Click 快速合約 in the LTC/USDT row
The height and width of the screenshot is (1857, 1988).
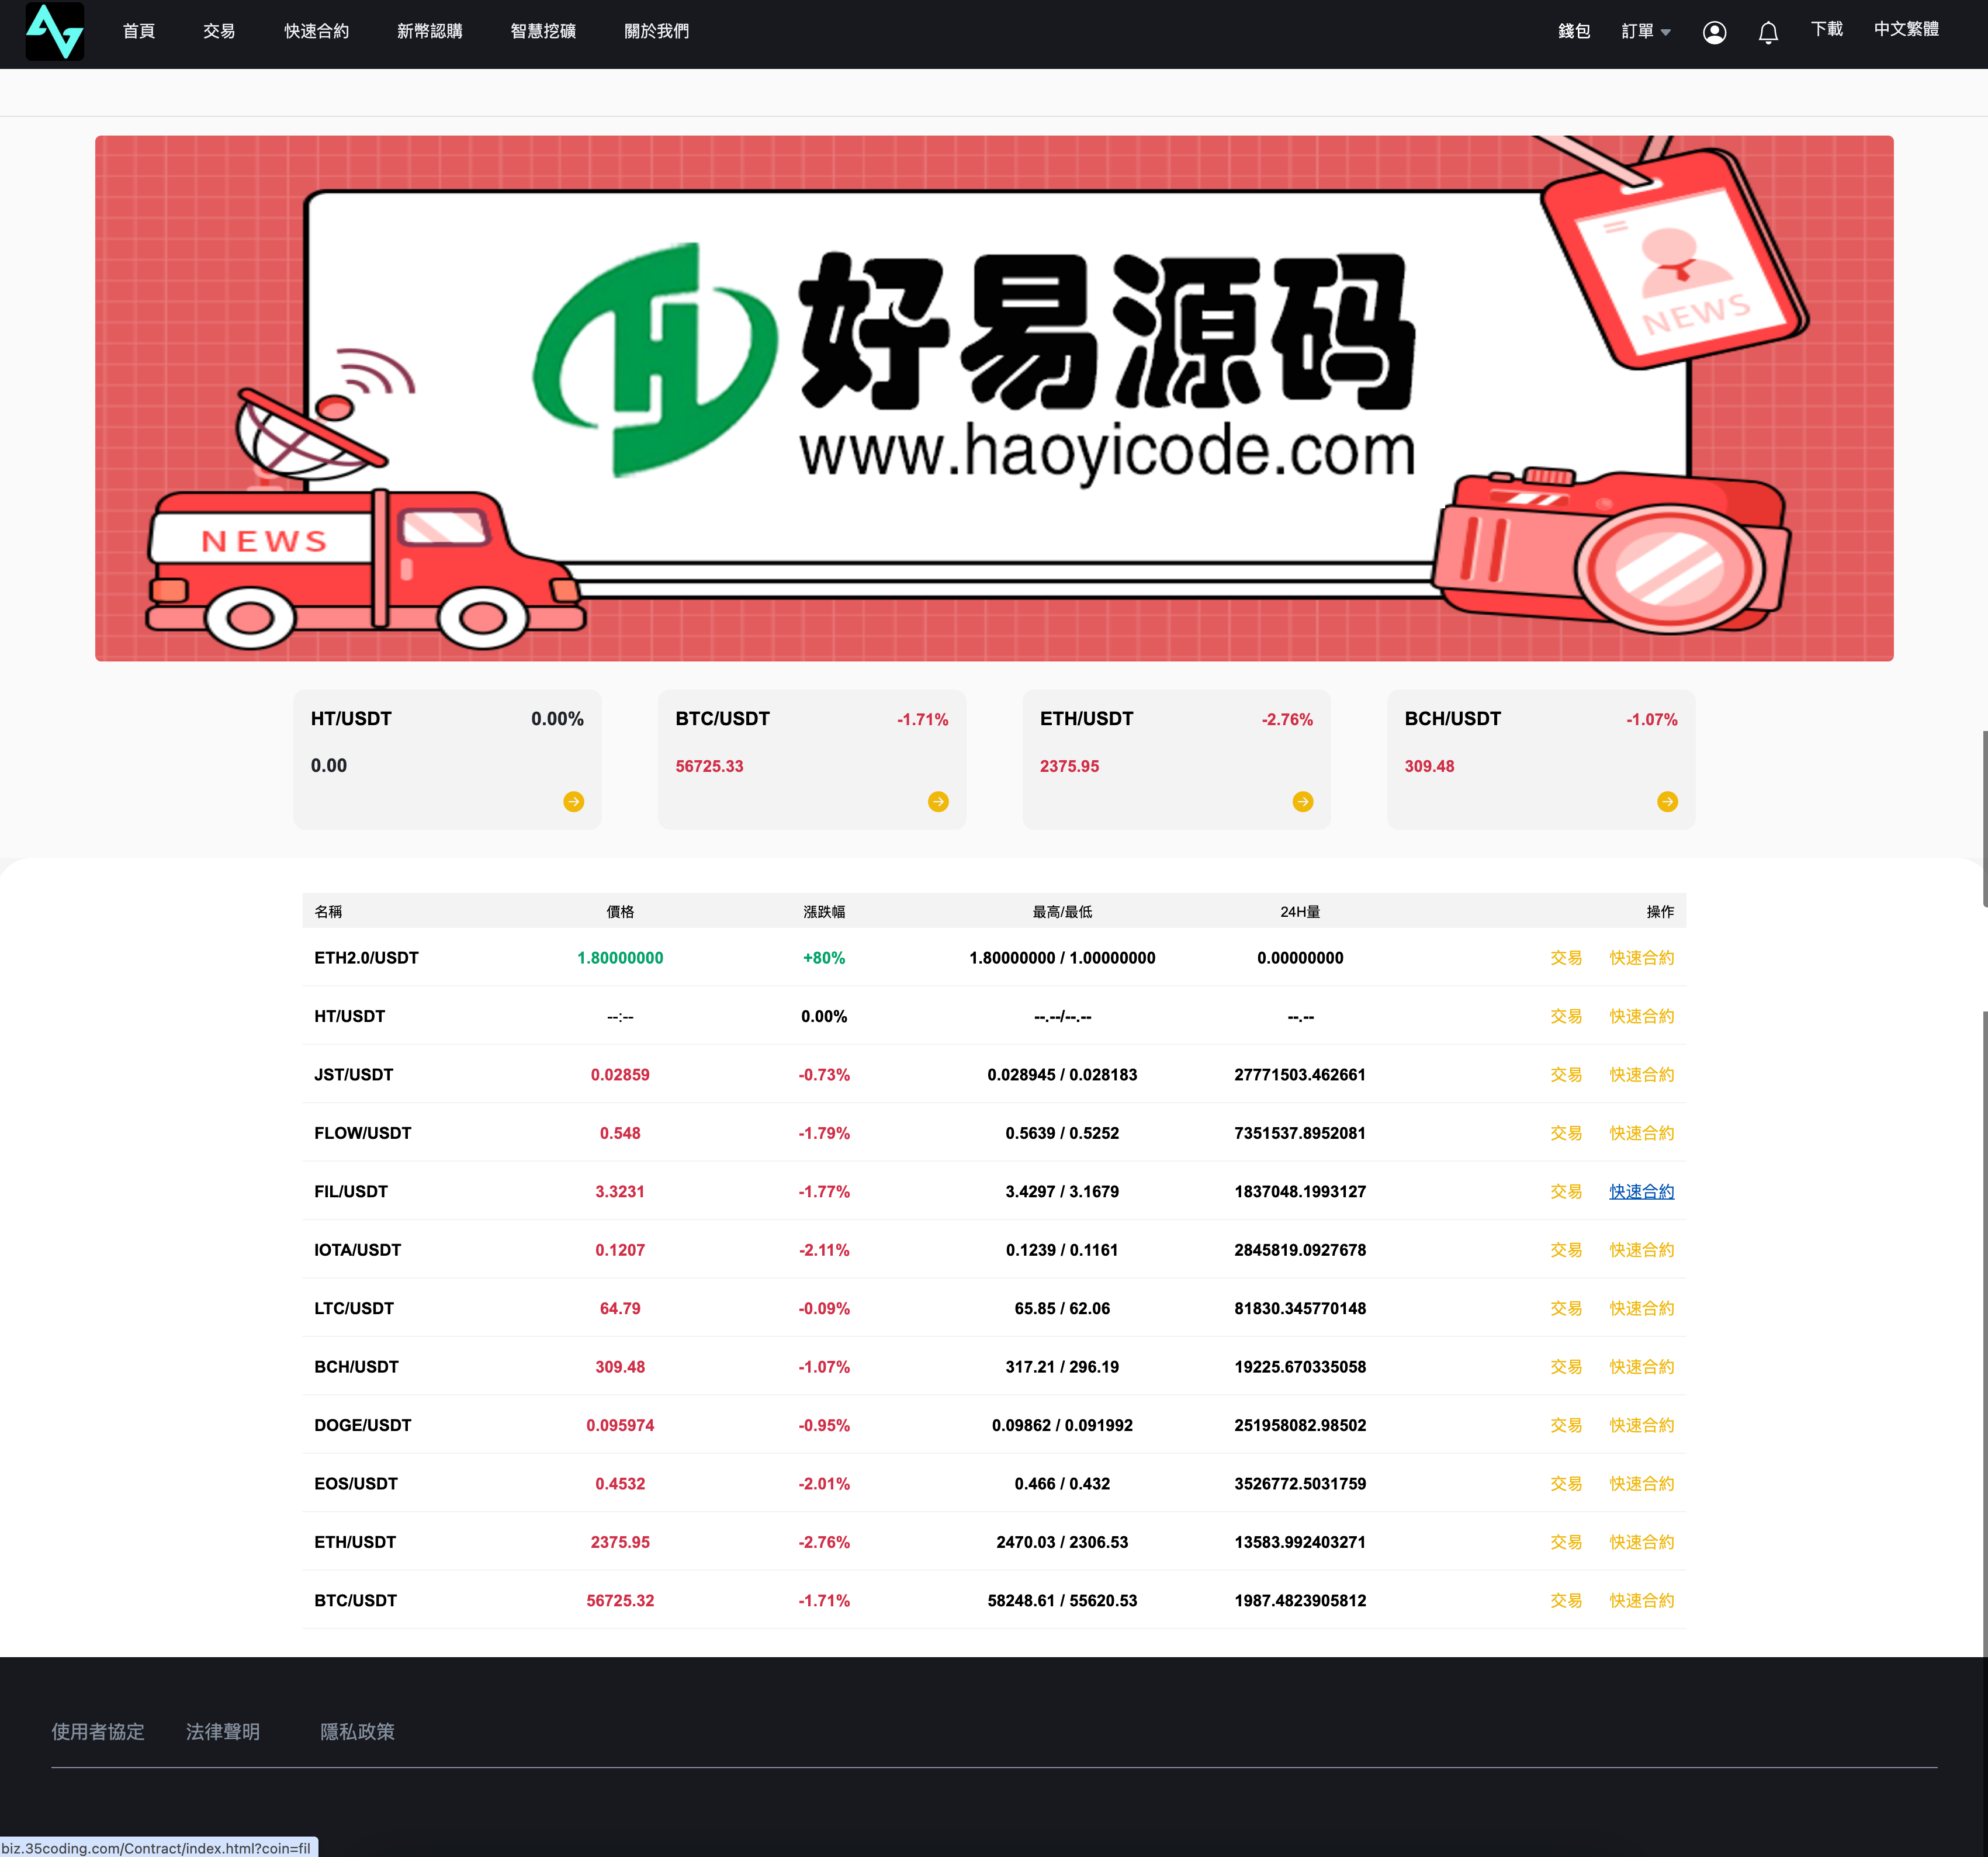1641,1308
